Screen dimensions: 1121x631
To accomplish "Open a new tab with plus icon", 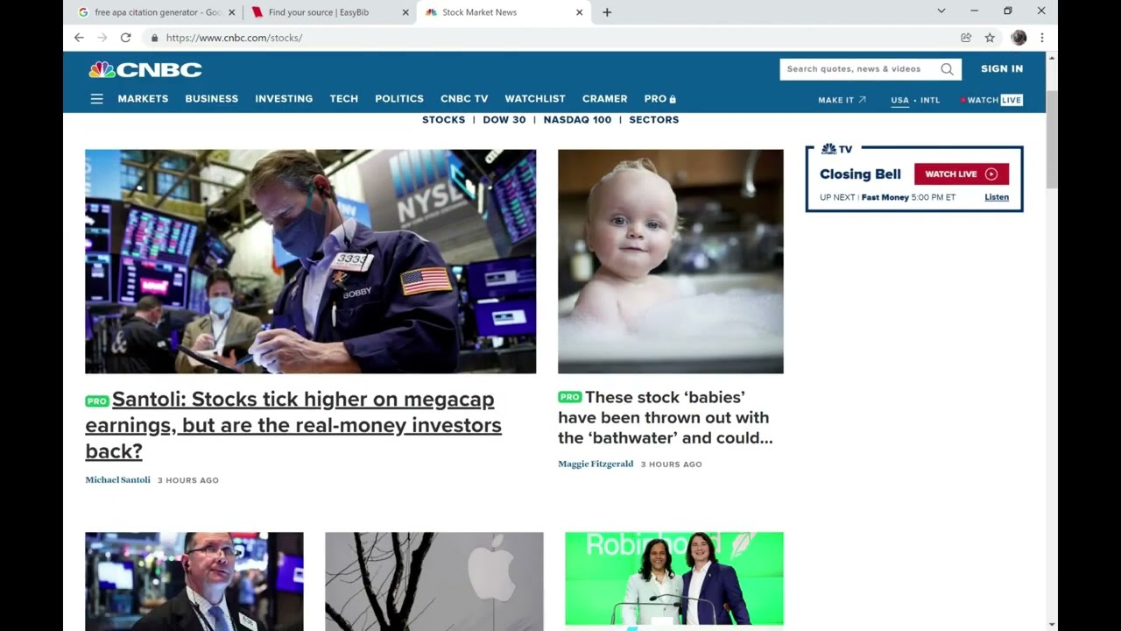I will 607,12.
